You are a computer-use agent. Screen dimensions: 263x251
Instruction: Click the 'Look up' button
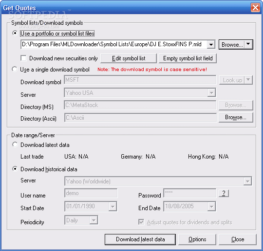(232, 80)
